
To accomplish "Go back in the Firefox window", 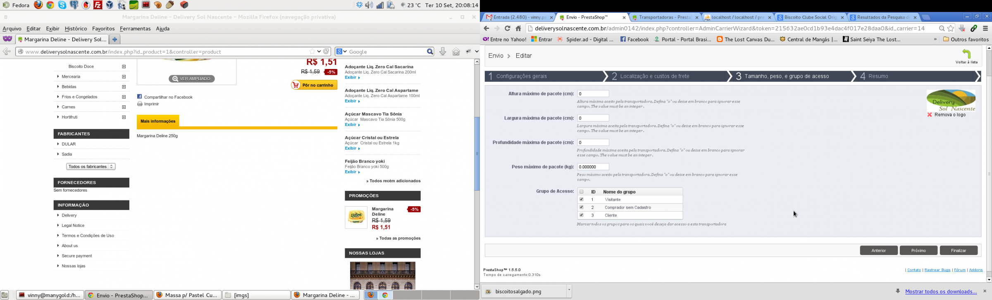I will coord(7,52).
